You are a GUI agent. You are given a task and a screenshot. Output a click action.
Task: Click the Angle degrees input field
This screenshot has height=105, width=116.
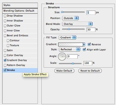(x=72, y=56)
